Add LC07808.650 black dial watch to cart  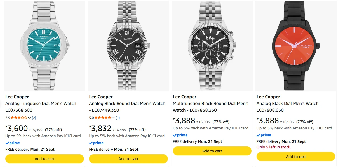pyautogui.click(x=296, y=157)
